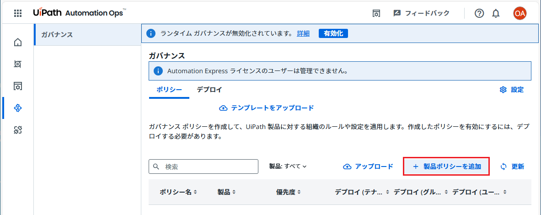Screen dimensions: 541x215
Task: Open the app launcher grid icon
Action: click(17, 13)
